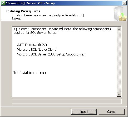Click the vertical scrollbar track
Image resolution: width=128 pixels, height=117 pixels.
119,62
